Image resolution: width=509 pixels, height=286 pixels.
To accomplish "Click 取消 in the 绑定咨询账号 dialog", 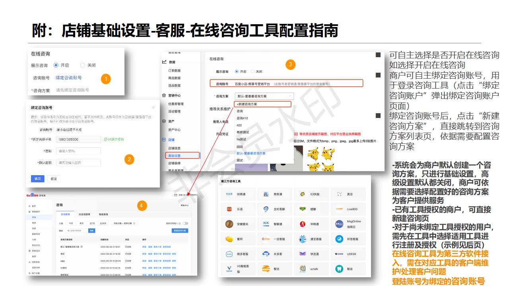I will click(53, 179).
